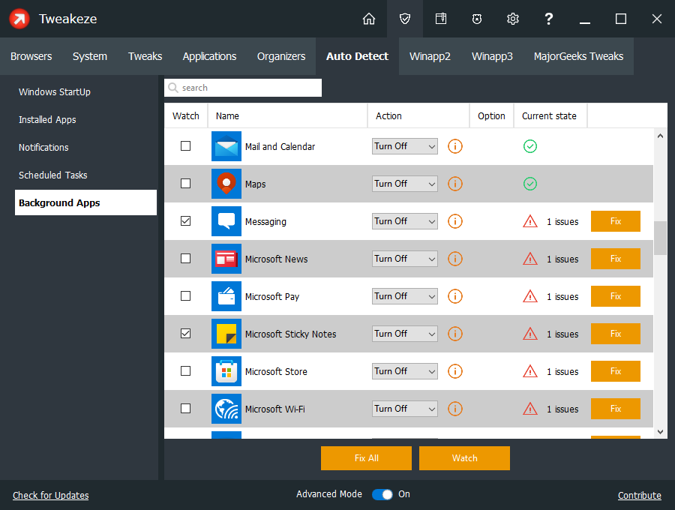Check Watch box for Microsoft News
The image size is (675, 510).
185,258
